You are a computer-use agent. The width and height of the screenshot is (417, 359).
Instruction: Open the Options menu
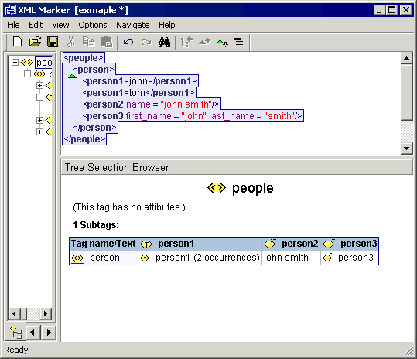pos(93,25)
